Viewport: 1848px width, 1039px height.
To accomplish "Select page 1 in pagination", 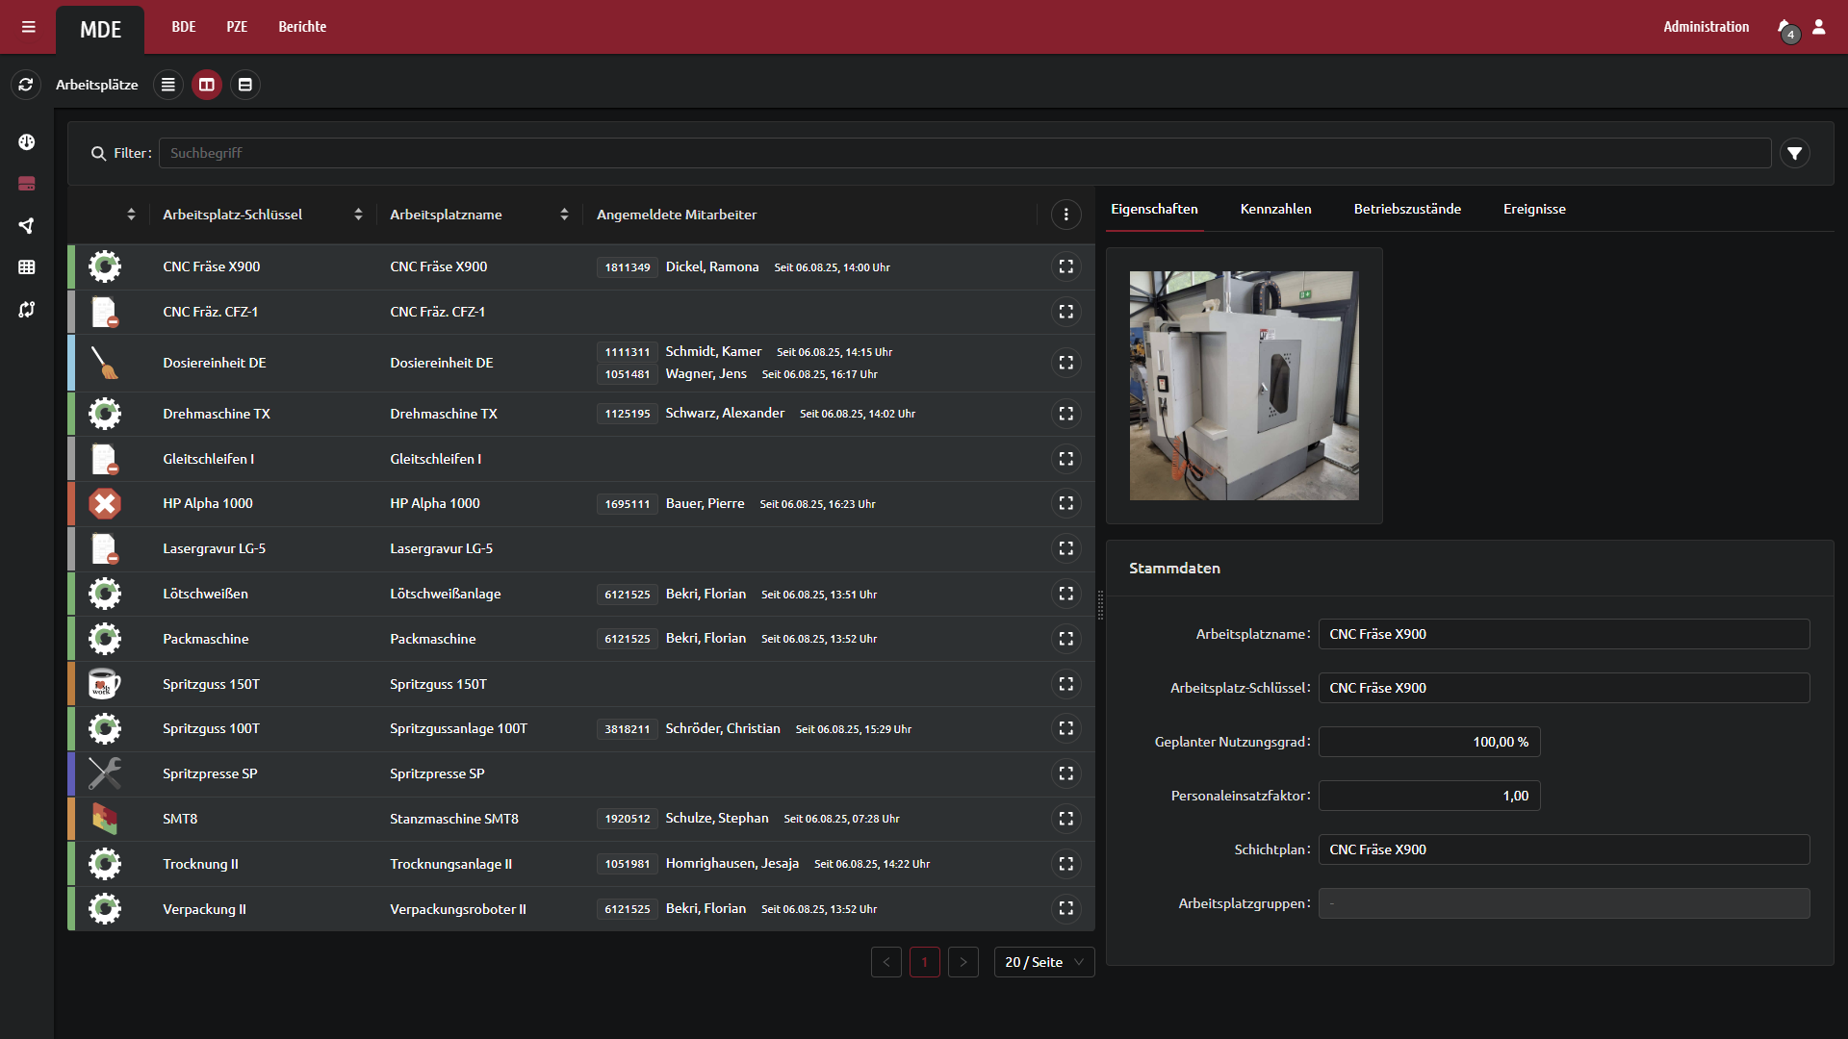I will [925, 962].
